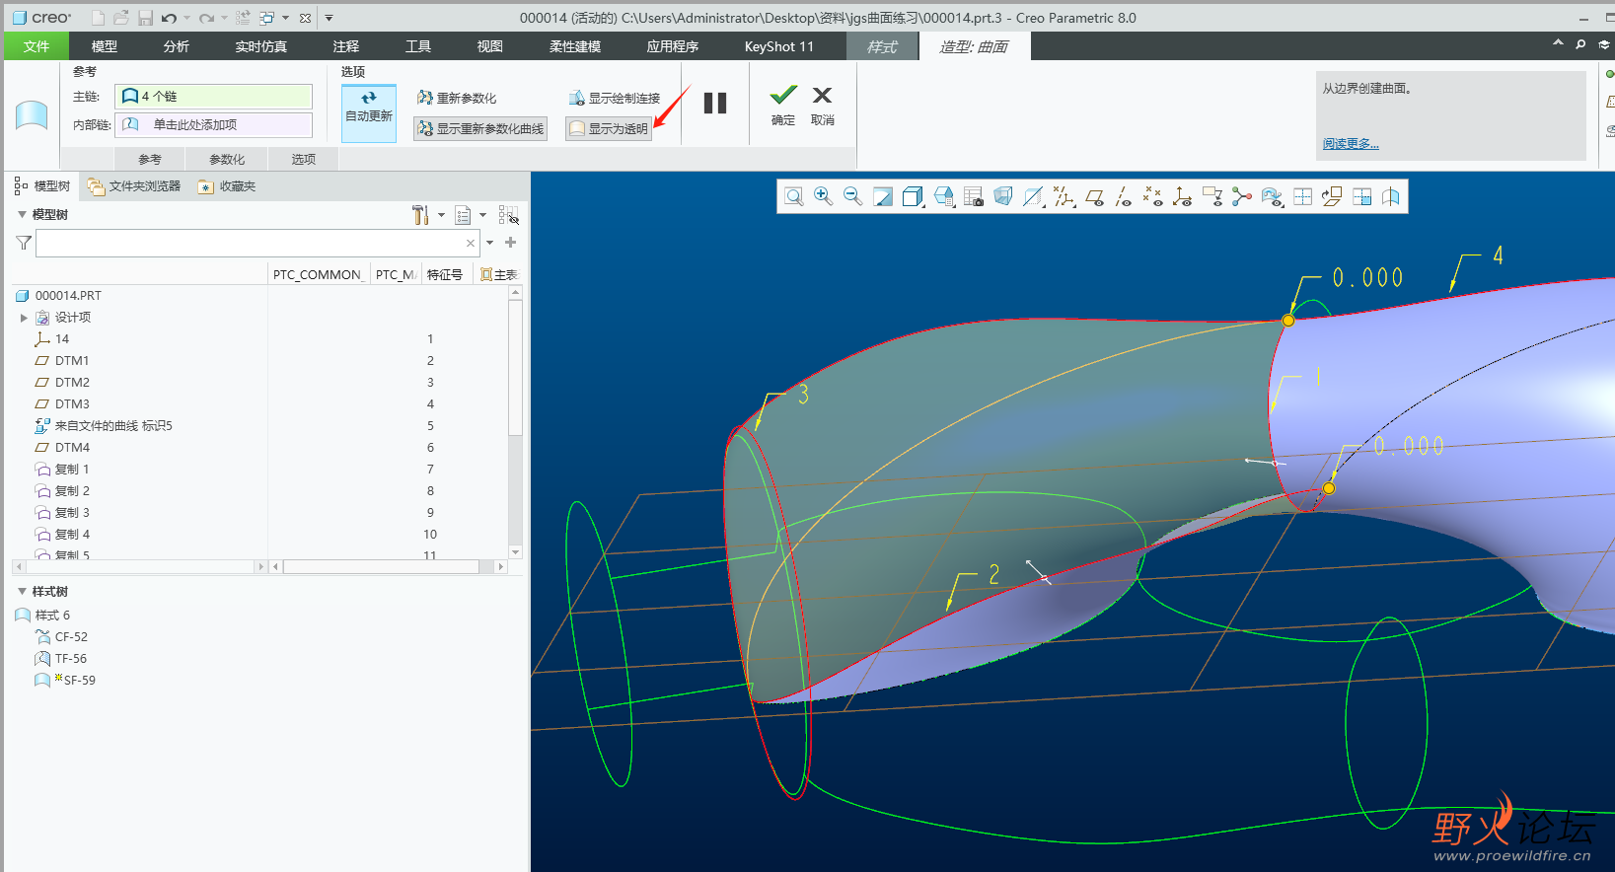
Task: Open the 选项 dashboard panel tab
Action: [304, 159]
